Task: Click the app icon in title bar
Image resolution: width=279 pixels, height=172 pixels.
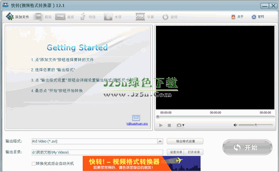Action: (6, 5)
